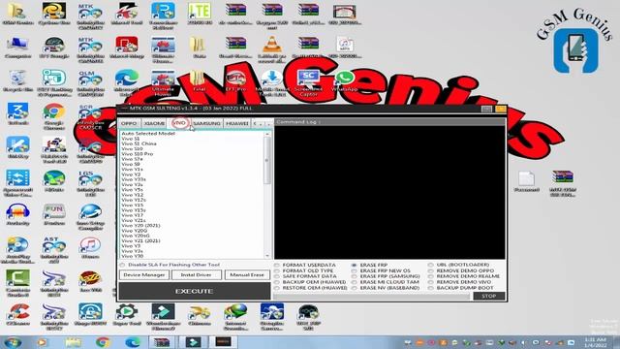Open WhatsApp desktop shortcut
The image size is (620, 349).
pos(344,81)
